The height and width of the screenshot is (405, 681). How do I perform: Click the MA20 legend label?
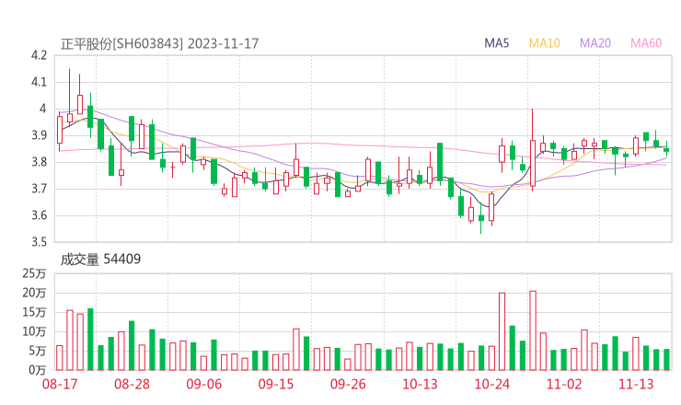point(595,43)
